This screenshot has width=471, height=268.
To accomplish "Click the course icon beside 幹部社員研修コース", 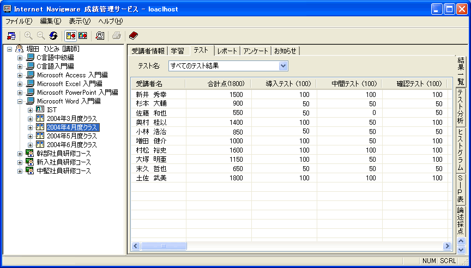I will pyautogui.click(x=30, y=154).
